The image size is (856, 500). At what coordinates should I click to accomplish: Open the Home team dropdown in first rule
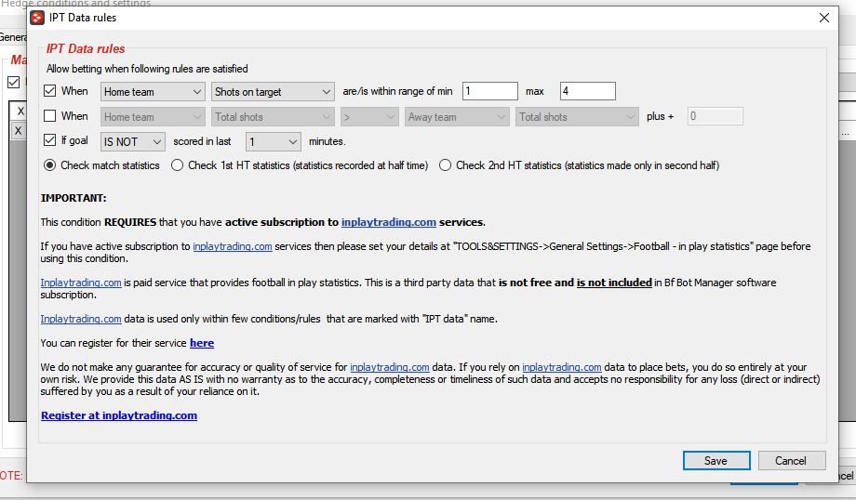point(153,92)
